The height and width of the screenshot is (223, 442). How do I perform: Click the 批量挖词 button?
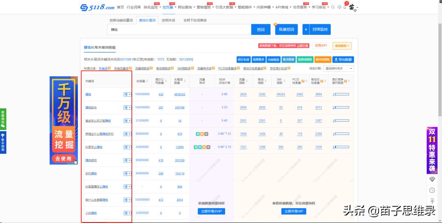point(286,30)
